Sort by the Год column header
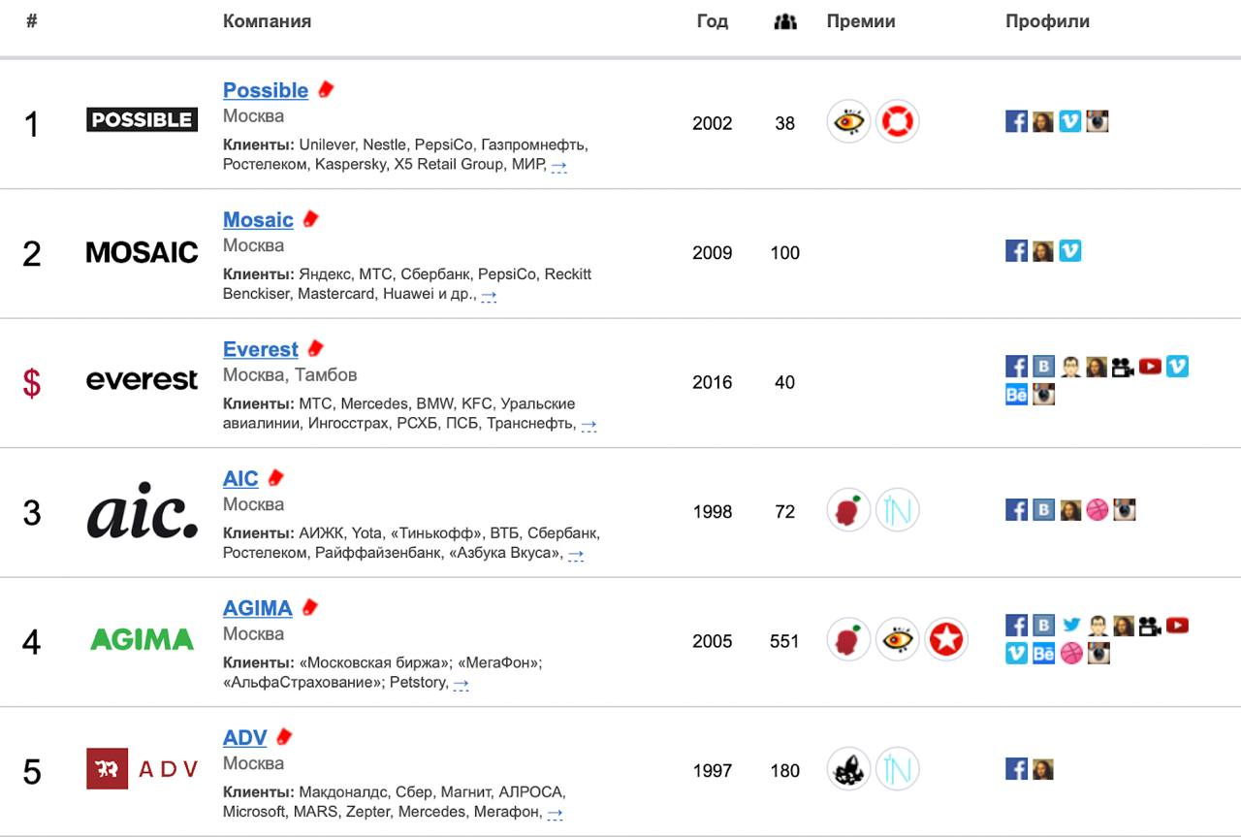This screenshot has width=1241, height=837. (712, 21)
